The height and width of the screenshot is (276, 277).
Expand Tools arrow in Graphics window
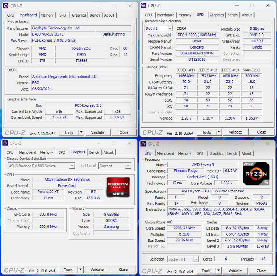pyautogui.click(x=80, y=269)
